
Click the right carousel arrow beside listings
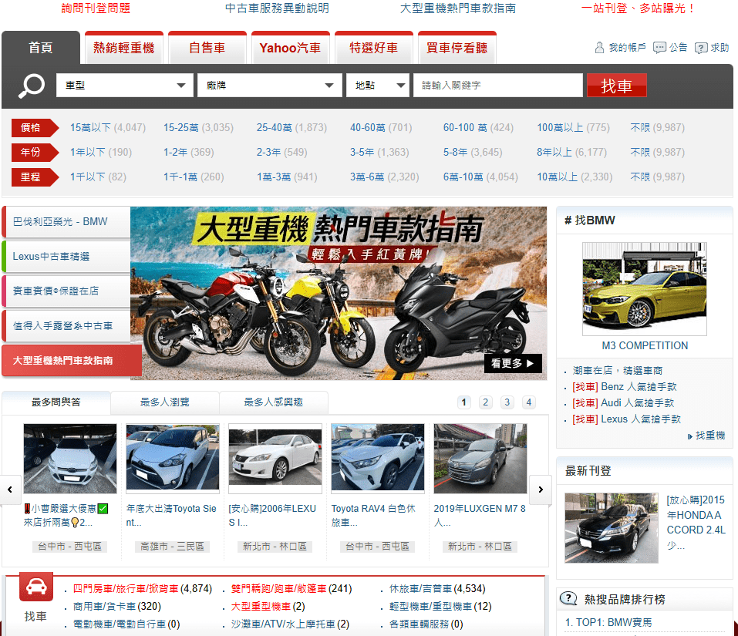pyautogui.click(x=541, y=490)
